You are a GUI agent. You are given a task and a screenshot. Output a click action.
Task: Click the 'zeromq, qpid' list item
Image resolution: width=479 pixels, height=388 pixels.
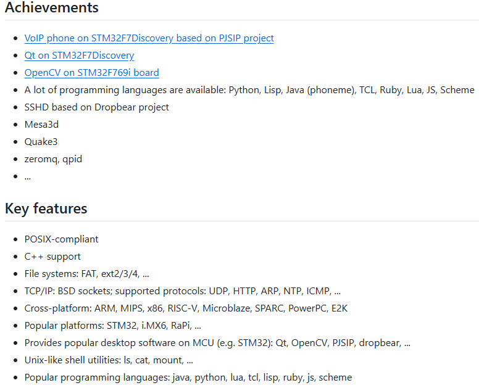[53, 159]
